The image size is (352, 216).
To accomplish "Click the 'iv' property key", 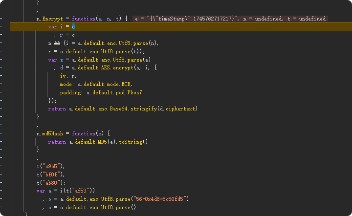I will [x=63, y=76].
